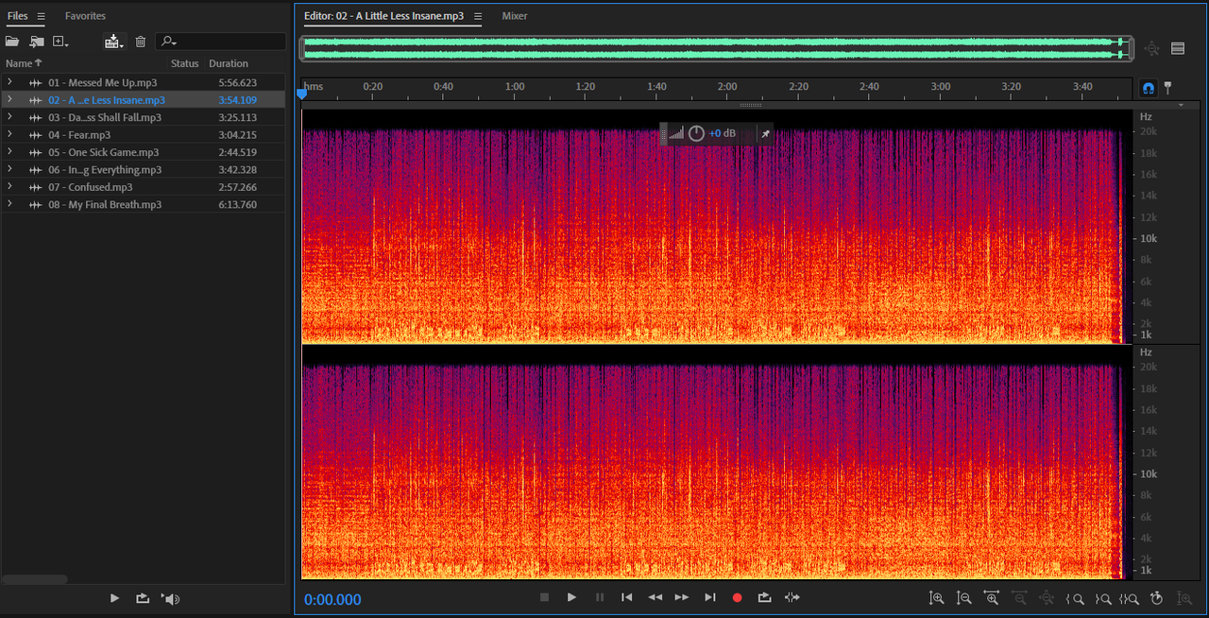
Task: Toggle the snapping magnet icon
Action: pyautogui.click(x=1148, y=87)
